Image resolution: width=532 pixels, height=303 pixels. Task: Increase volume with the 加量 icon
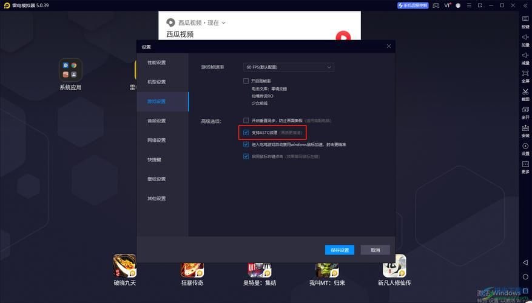coord(525,40)
